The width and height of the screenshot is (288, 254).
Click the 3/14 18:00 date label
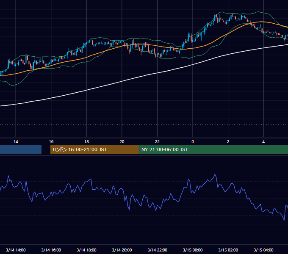tap(86, 250)
